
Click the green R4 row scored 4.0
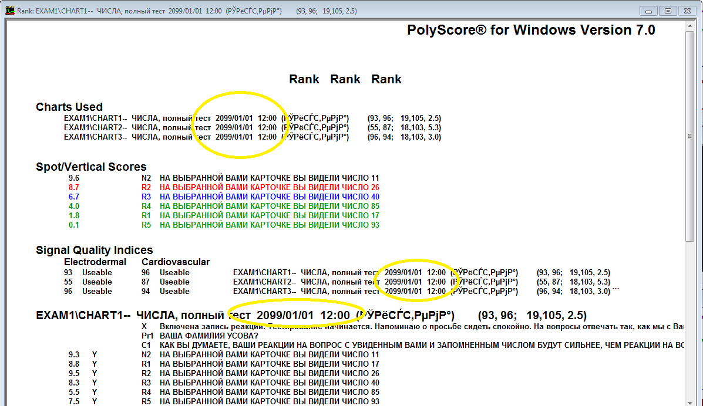click(224, 206)
